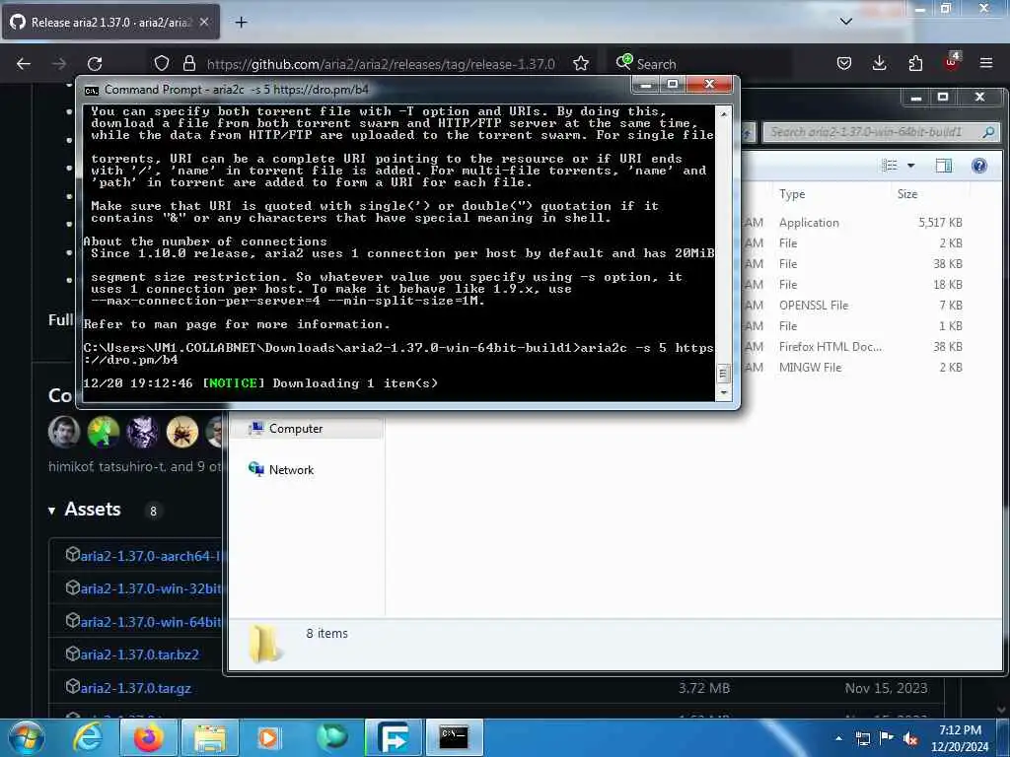Image resolution: width=1010 pixels, height=757 pixels.
Task: Launch Internet Explorer from taskbar
Action: (x=88, y=737)
